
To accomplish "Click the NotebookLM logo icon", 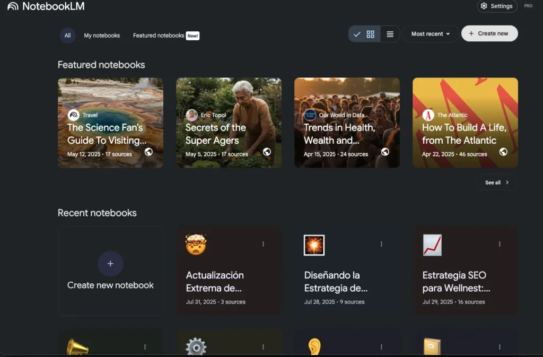I will click(13, 6).
